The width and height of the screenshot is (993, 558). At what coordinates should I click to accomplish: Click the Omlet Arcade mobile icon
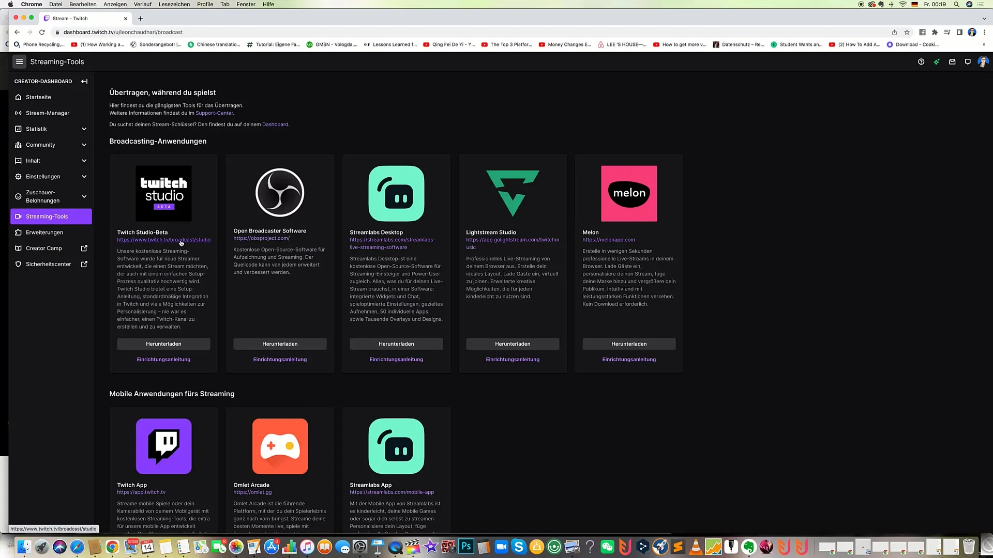(x=280, y=446)
